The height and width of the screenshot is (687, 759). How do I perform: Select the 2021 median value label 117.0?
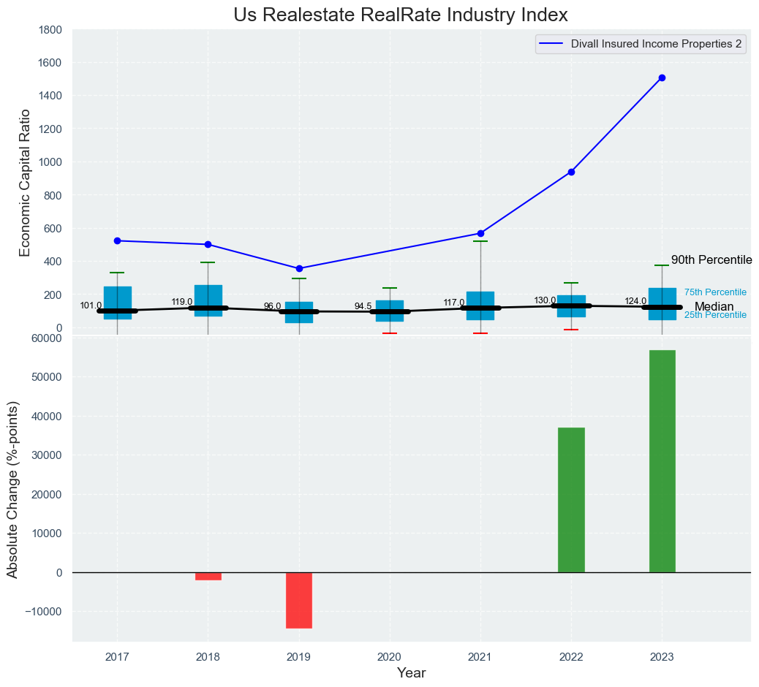point(453,303)
